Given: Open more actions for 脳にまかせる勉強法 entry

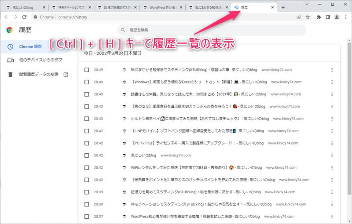Looking at the screenshot, I should (x=332, y=70).
